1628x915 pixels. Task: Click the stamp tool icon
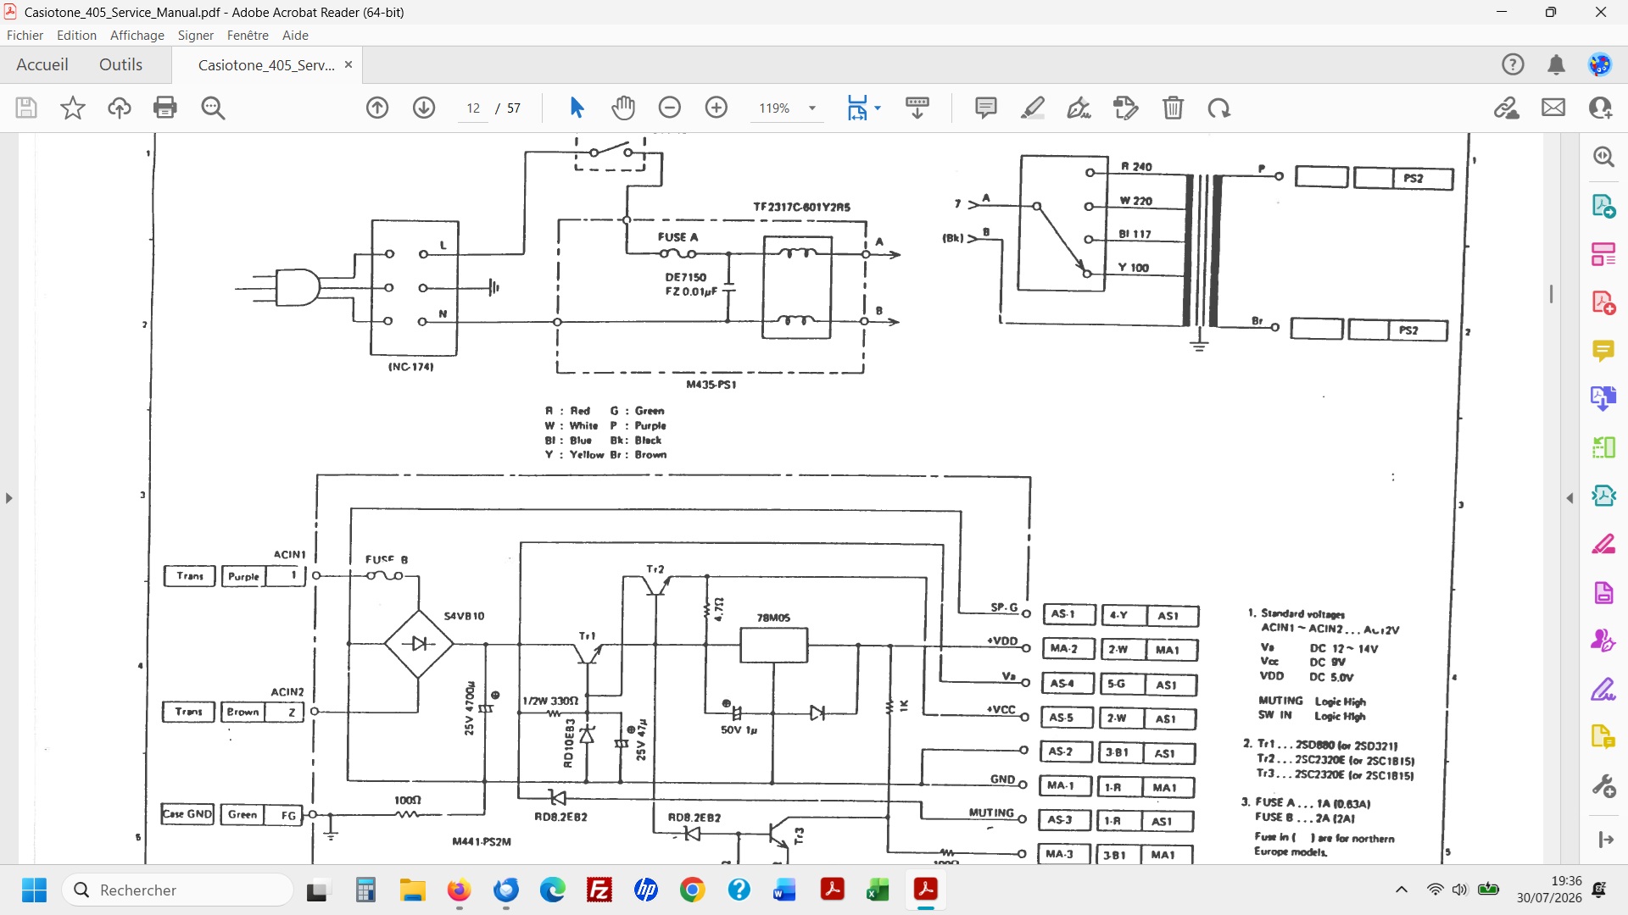pos(1126,108)
